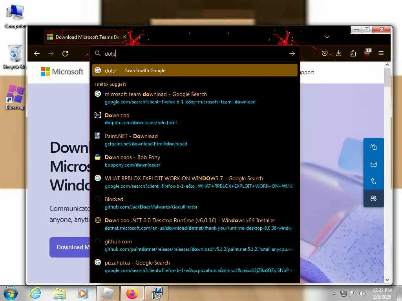This screenshot has height=301, width=402.
Task: Choose 'Downloads - Bob Pony' suggestion
Action: 195,161
